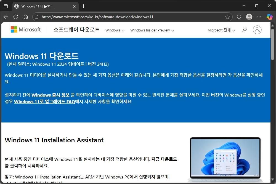Click the Windows 11 laptop image
Screen dimensions: 276x184
(225, 159)
